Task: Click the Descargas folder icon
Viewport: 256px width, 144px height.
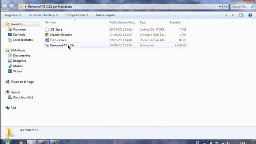Action: point(10,29)
